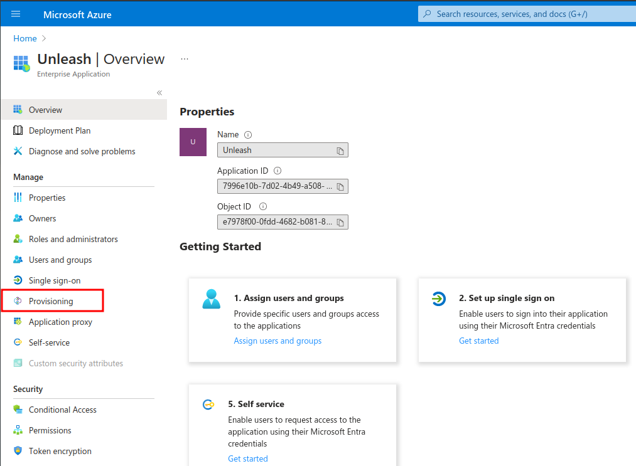This screenshot has width=636, height=466.
Task: Click the copy icon next to Object ID
Action: [340, 222]
